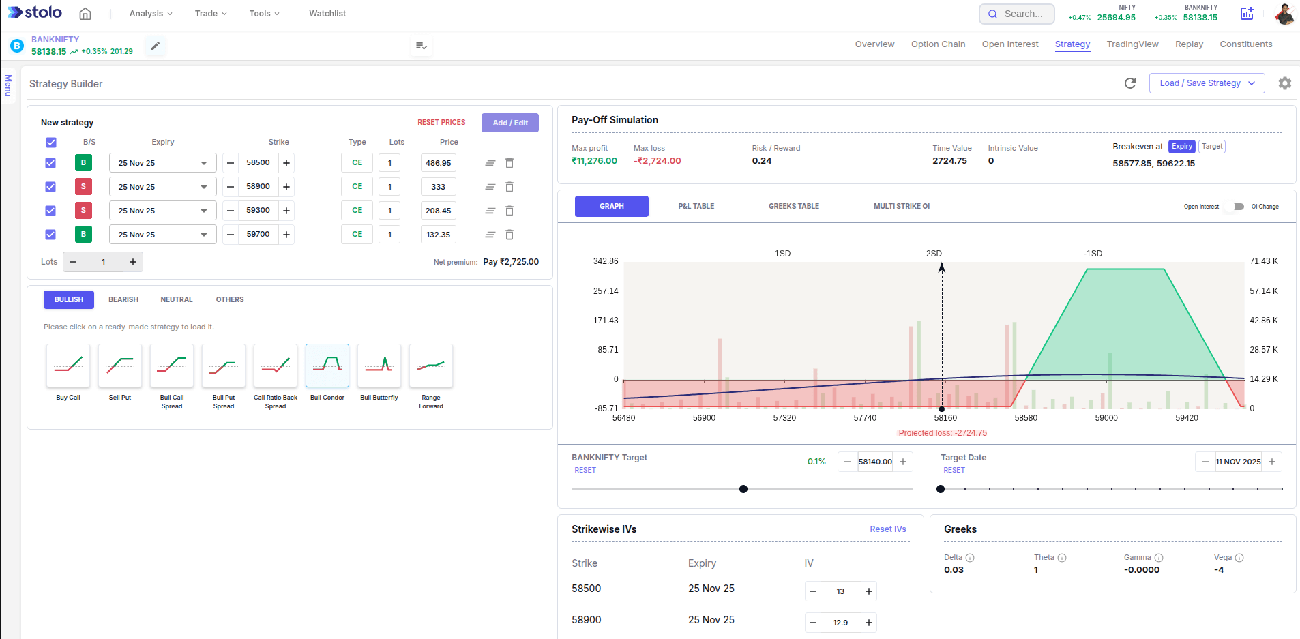Click the home icon in top navigation
Screen dimensions: 1300x639
[x=85, y=14]
